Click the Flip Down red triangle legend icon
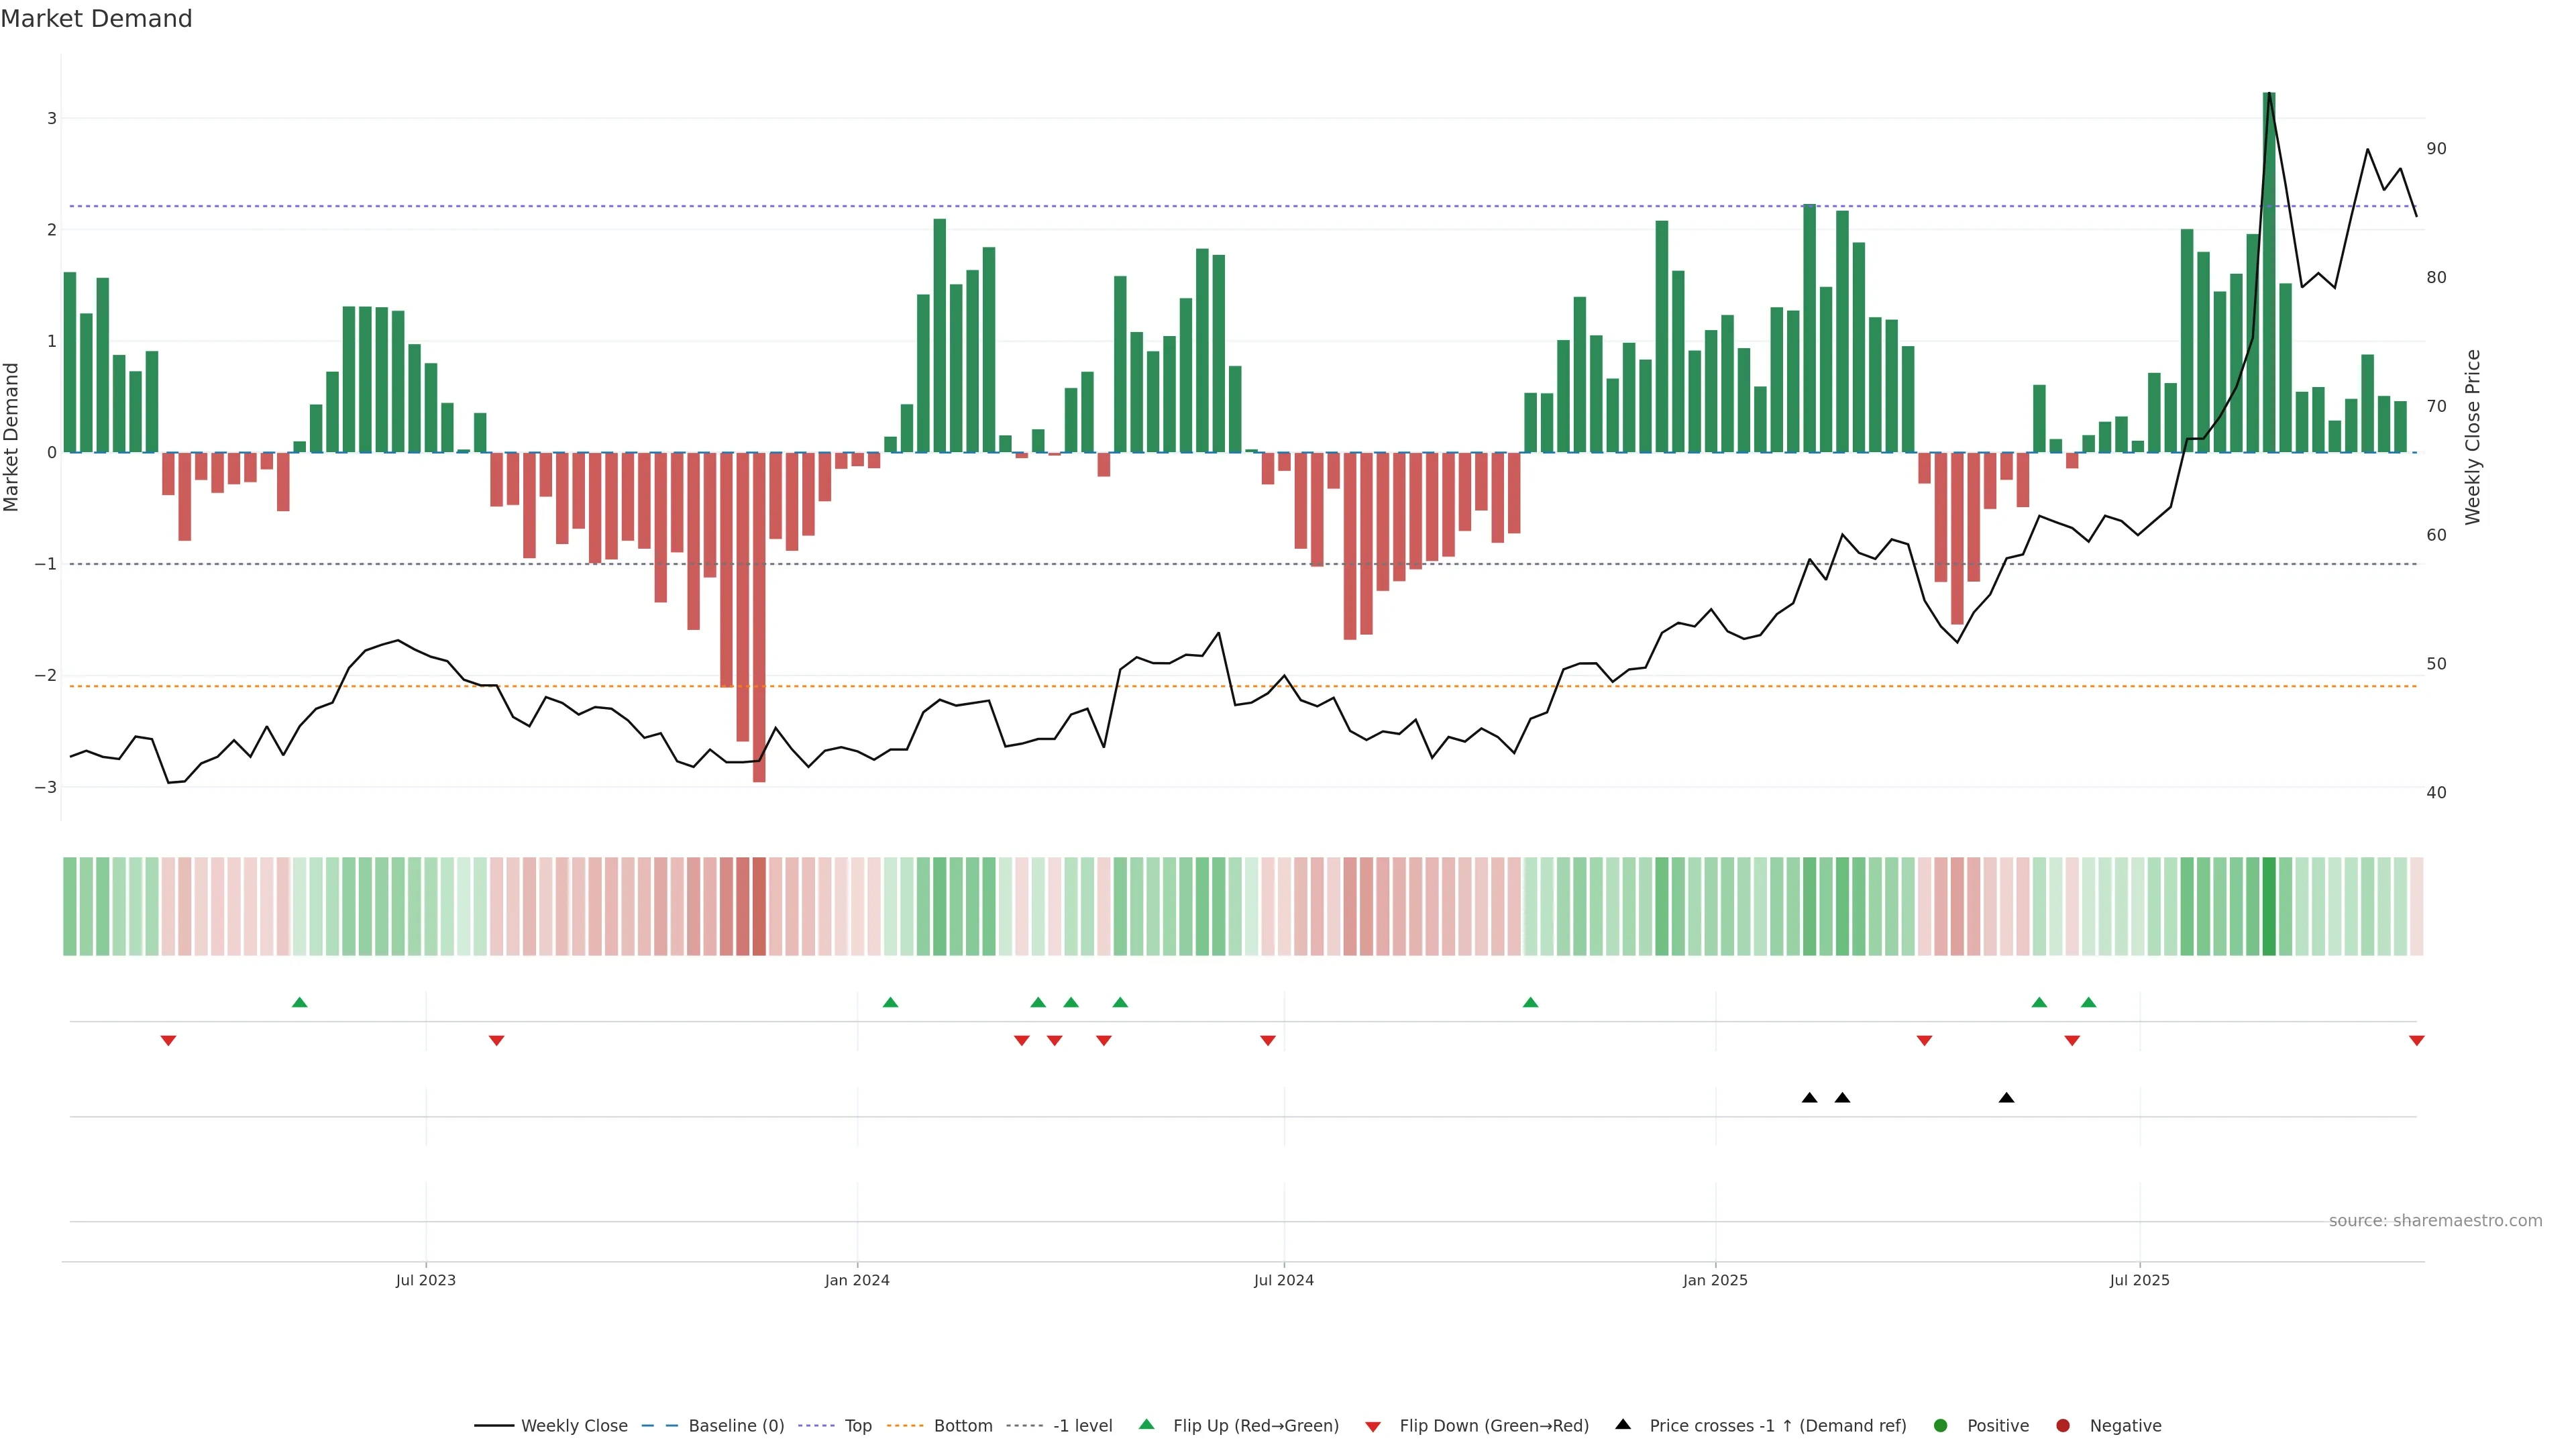Screen dimensions: 2576x1449 [1373, 1426]
